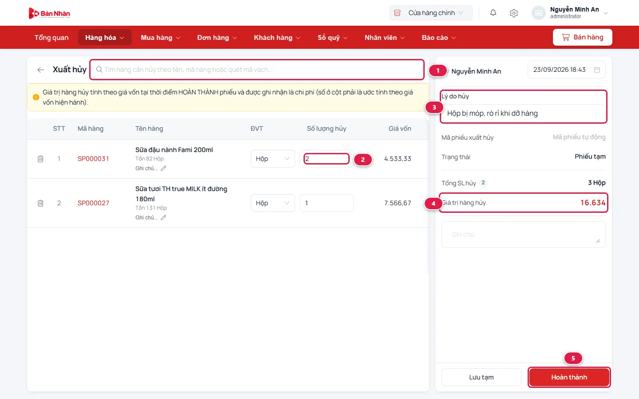Focus the product search field

[x=257, y=70]
